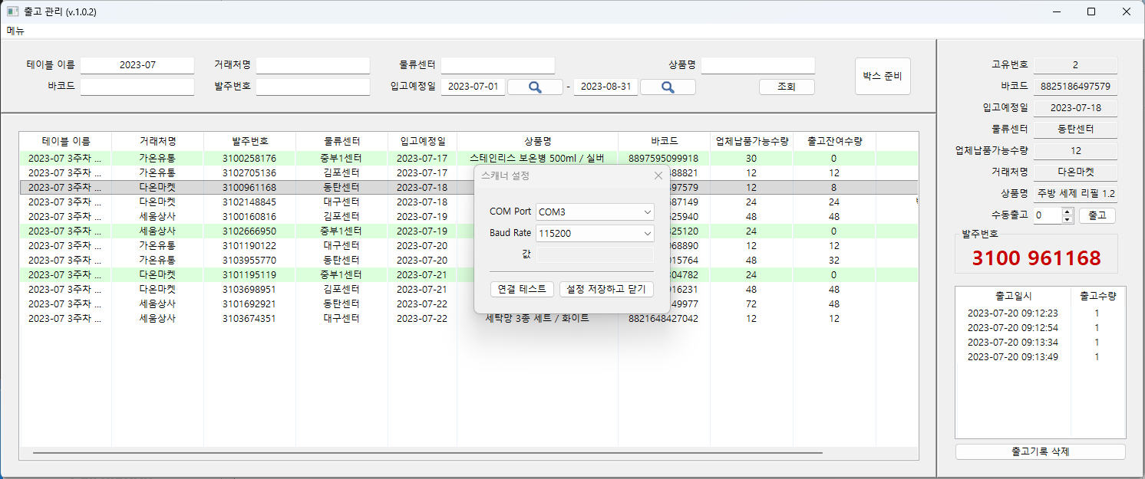Click the 고유번호 value 2
This screenshot has height=479, width=1145.
[x=1076, y=66]
